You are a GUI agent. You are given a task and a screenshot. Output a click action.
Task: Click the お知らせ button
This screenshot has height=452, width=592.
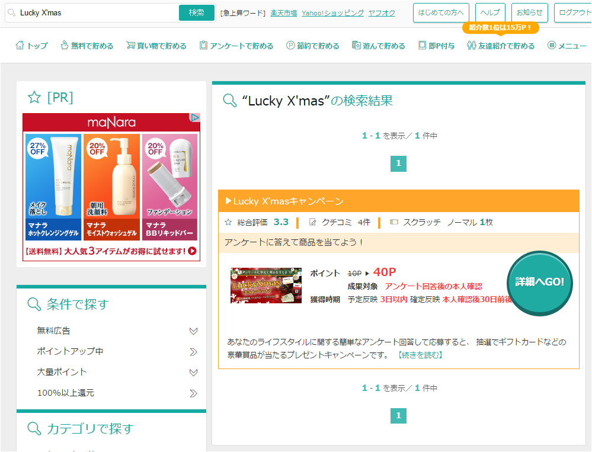click(x=529, y=12)
